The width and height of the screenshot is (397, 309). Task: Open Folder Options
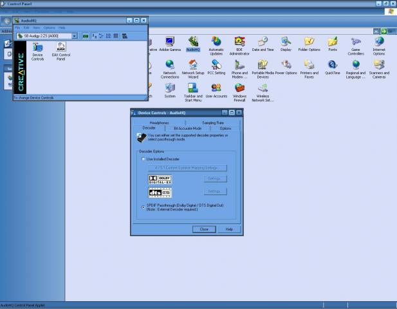309,44
